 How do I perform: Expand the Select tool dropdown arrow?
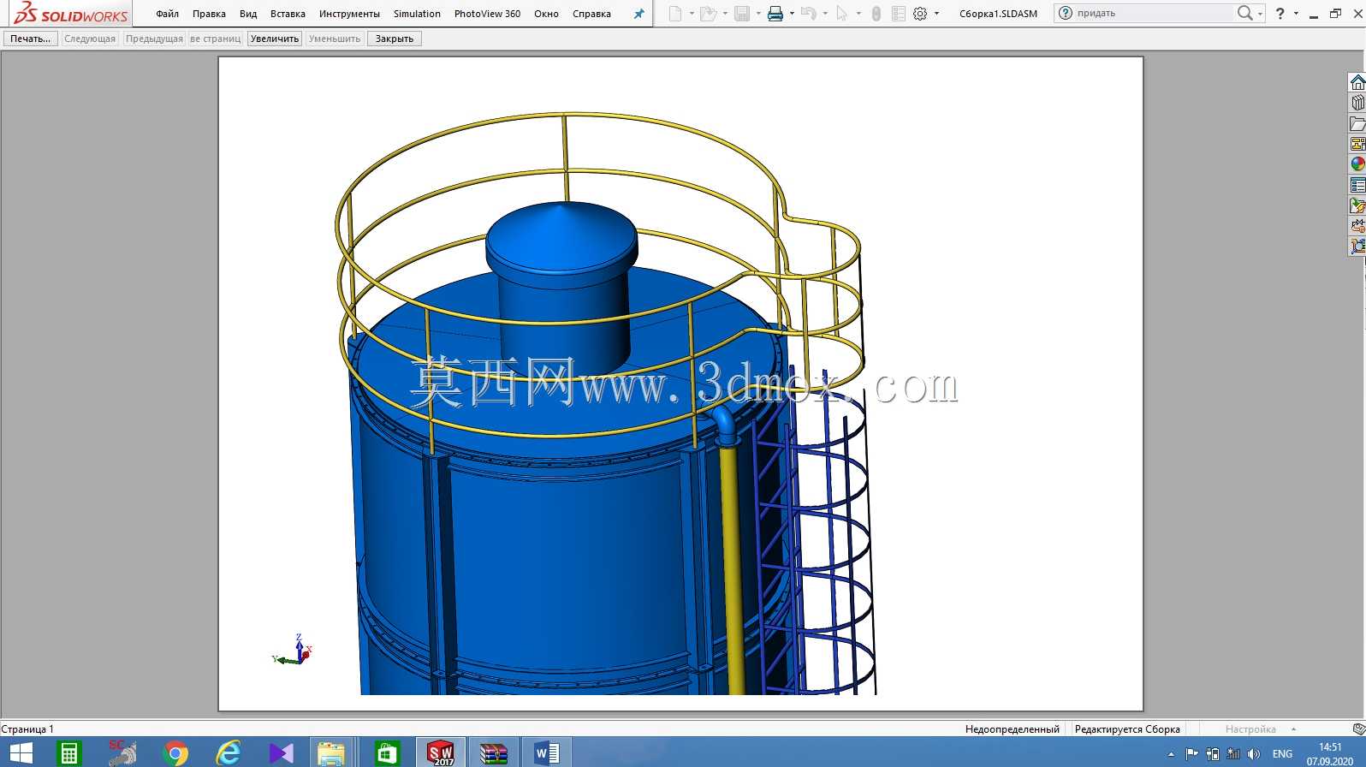pyautogui.click(x=858, y=14)
